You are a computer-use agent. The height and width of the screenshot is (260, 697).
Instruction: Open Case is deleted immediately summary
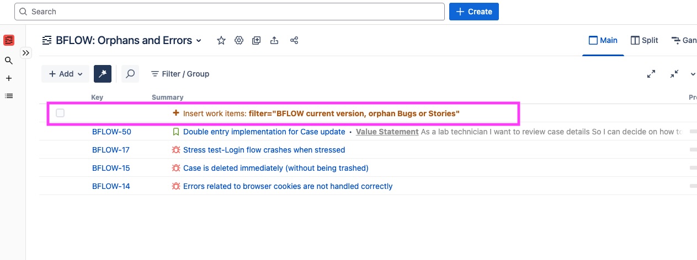[276, 168]
